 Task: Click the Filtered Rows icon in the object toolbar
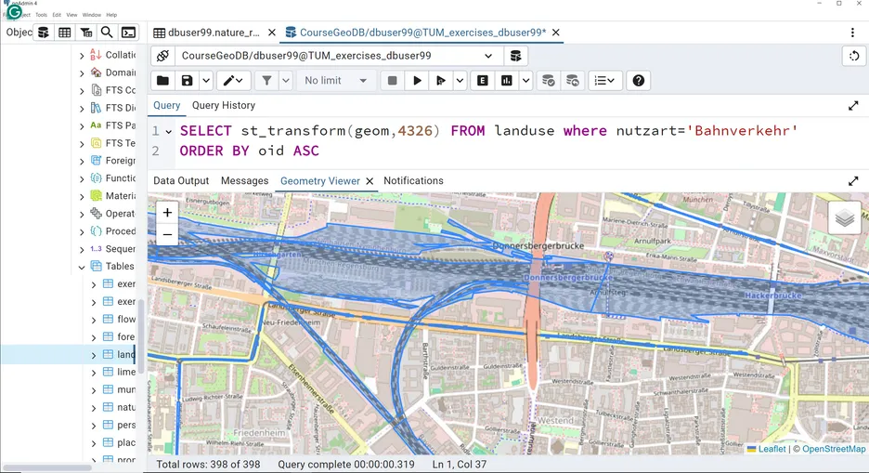(86, 33)
